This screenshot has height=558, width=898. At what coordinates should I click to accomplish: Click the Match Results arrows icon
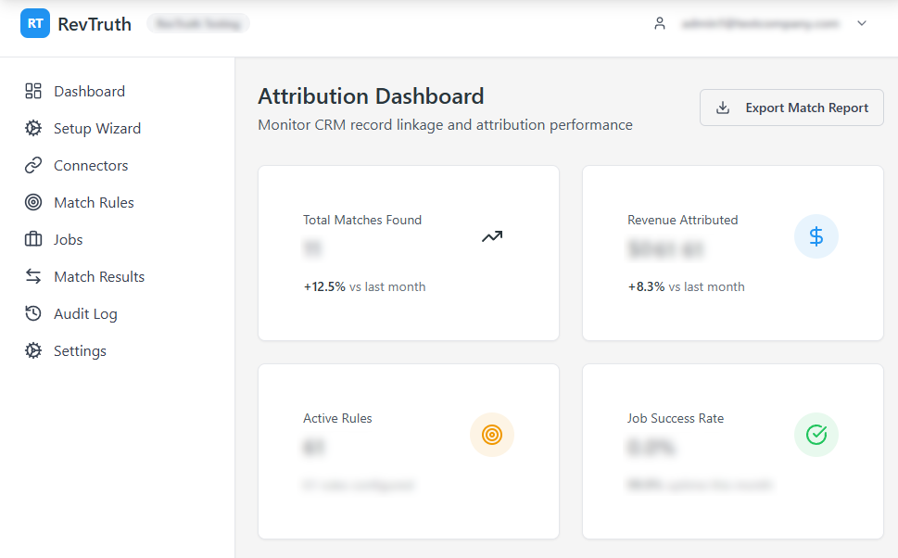[33, 276]
